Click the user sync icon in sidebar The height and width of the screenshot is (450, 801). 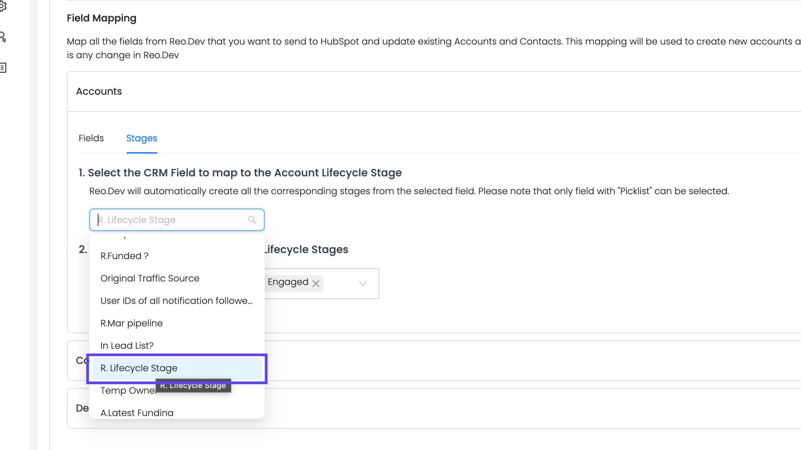pyautogui.click(x=3, y=37)
